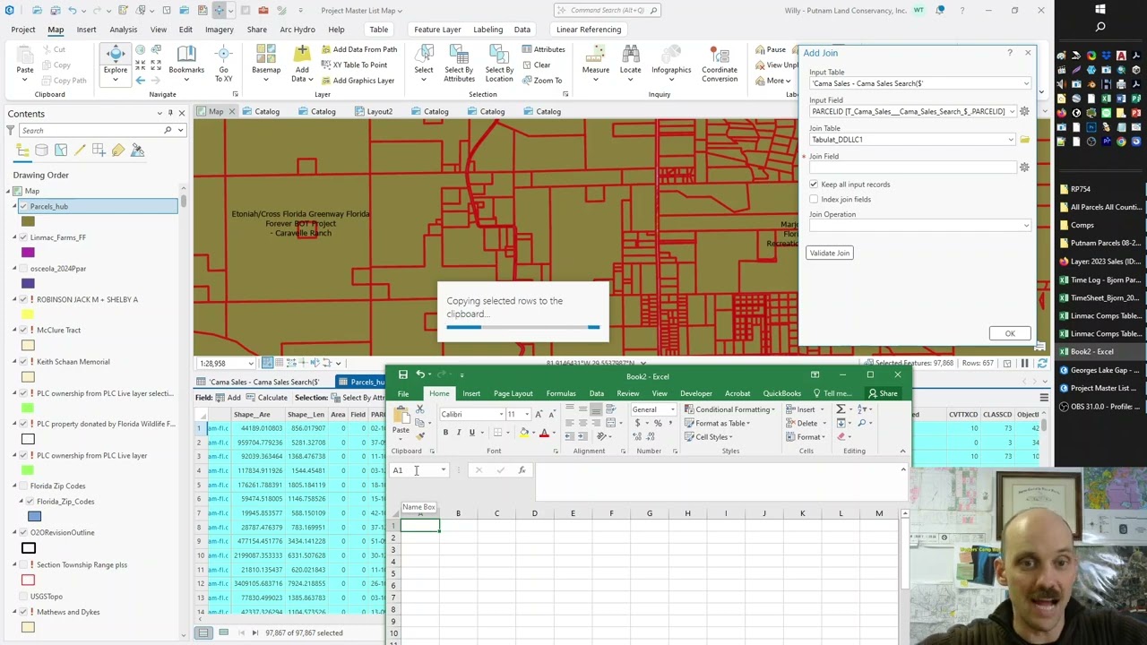Image resolution: width=1147 pixels, height=645 pixels.
Task: Open the Book2 - Excel taskbar item
Action: coord(1099,352)
